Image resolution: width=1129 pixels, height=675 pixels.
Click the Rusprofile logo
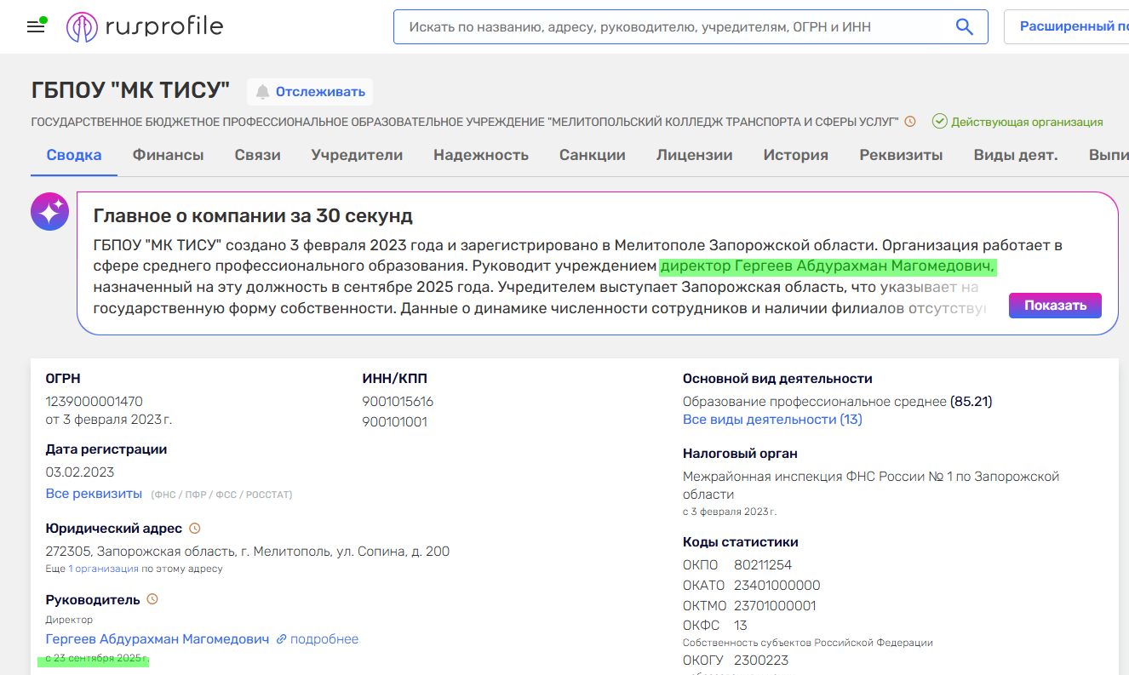point(145,26)
